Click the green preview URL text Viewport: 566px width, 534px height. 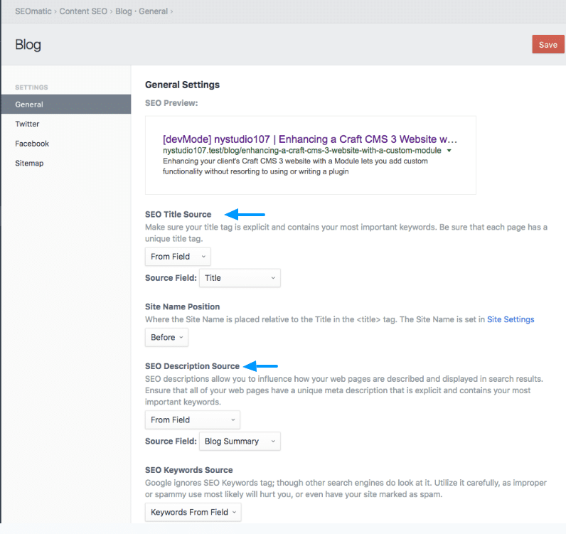click(301, 151)
